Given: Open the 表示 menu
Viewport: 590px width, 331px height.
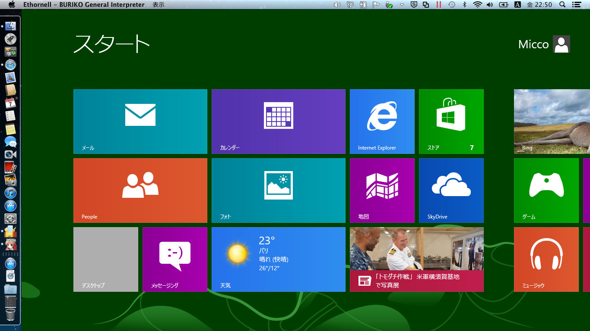Looking at the screenshot, I should (159, 4).
